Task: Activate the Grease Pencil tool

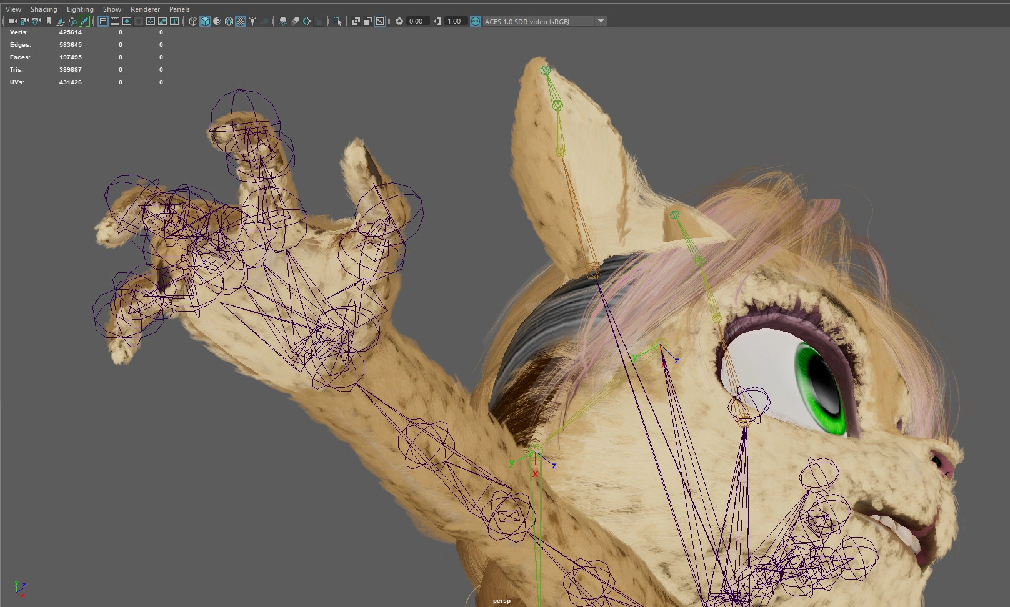Action: point(84,21)
